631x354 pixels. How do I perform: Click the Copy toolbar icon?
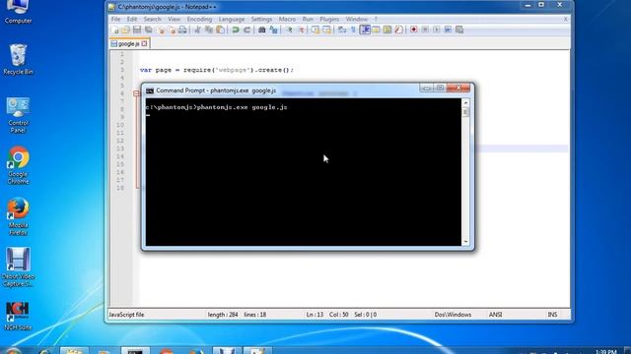[x=208, y=29]
